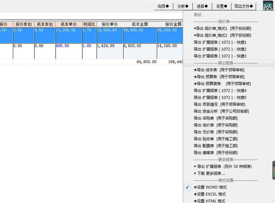Select the 56,000.00 cost amount cell
Viewport: 275px width, 203px height.
point(140,35)
